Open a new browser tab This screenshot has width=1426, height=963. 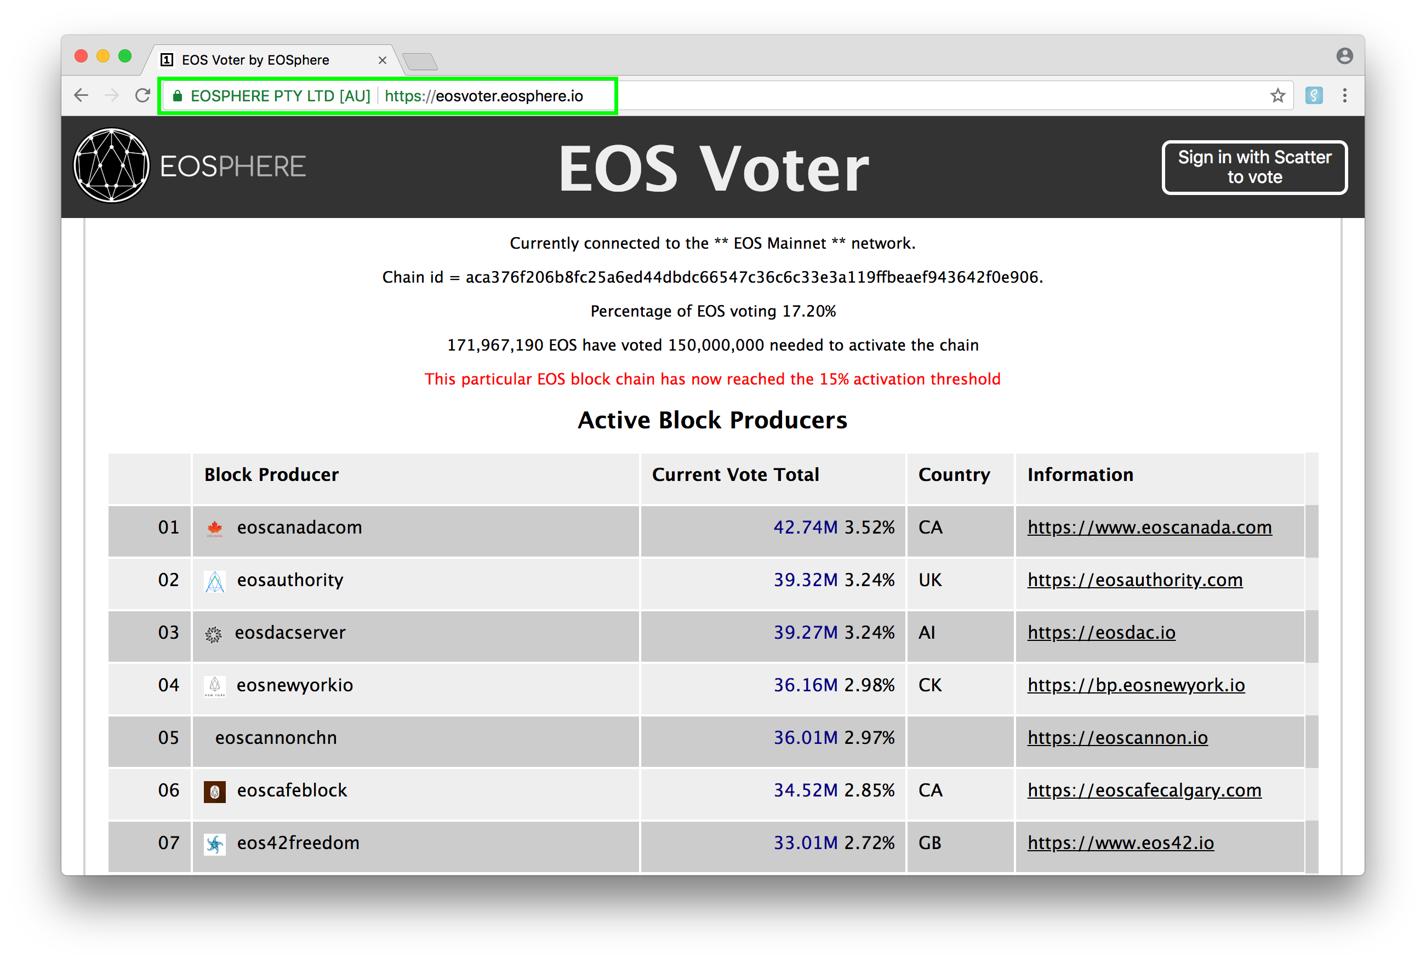(420, 61)
